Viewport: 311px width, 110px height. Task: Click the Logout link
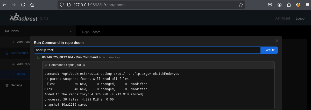click(300, 19)
